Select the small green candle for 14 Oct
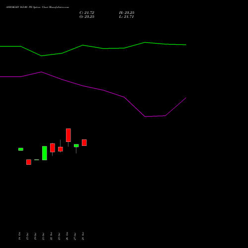The image size is (248, 248). (21, 149)
